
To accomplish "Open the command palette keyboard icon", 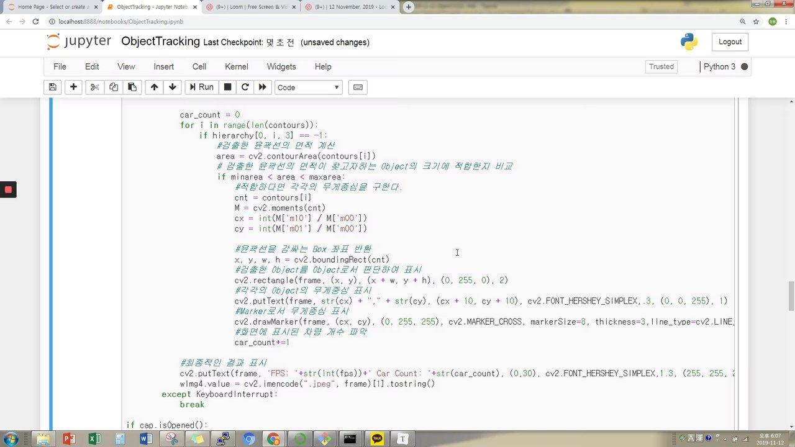I will click(358, 88).
